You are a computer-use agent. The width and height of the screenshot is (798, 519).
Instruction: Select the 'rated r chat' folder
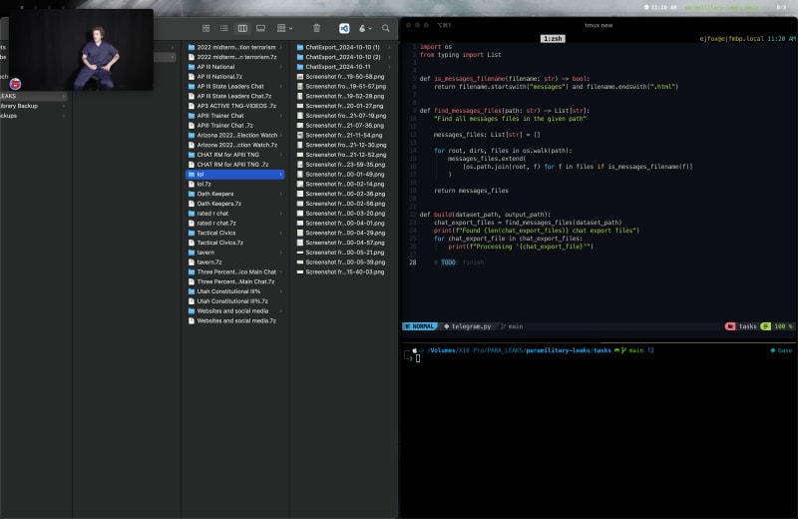pyautogui.click(x=235, y=214)
